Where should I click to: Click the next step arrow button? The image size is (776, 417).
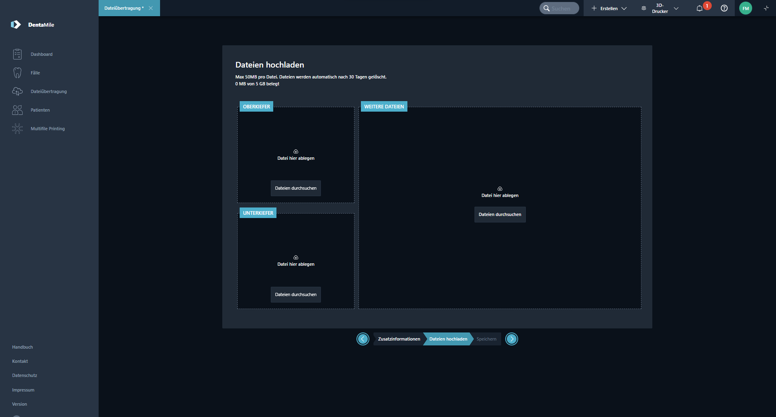pyautogui.click(x=512, y=339)
